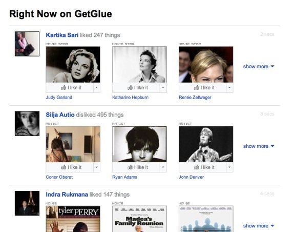The image size is (297, 232).
Task: Like Renée Zellweger with I like it
Action: click(x=202, y=88)
